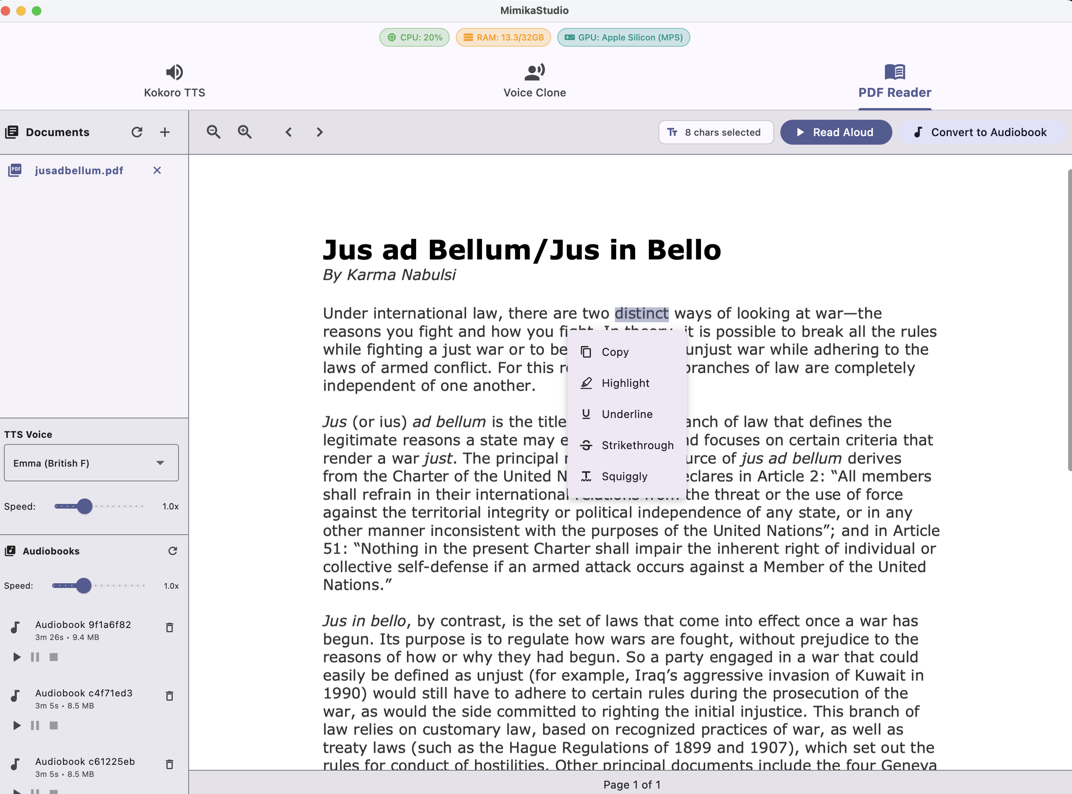This screenshot has width=1072, height=794.
Task: Pause Audiobook 9f1a6f82
Action: [x=34, y=657]
